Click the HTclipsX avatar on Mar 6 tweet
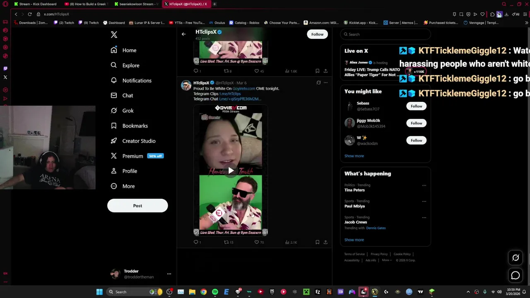This screenshot has width=530, height=298. [186, 85]
